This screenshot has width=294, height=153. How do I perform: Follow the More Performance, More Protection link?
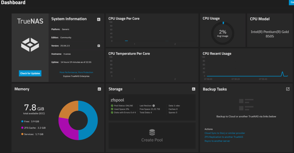76,72
